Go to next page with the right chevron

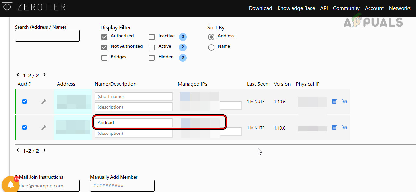pos(44,75)
